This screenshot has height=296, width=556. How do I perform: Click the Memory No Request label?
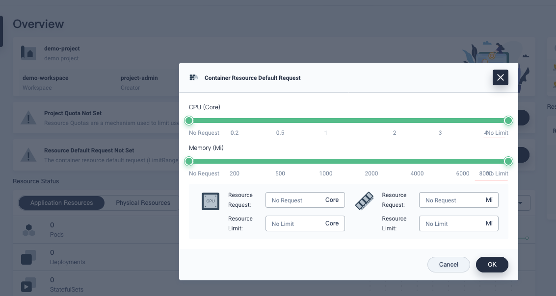204,173
